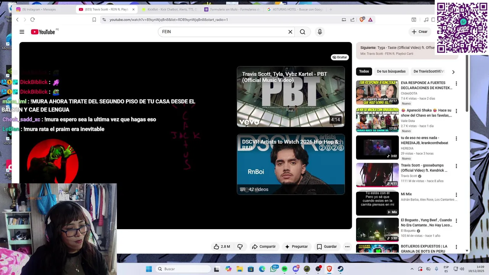Open more actions ellipsis below video
The height and width of the screenshot is (275, 489).
pyautogui.click(x=347, y=247)
